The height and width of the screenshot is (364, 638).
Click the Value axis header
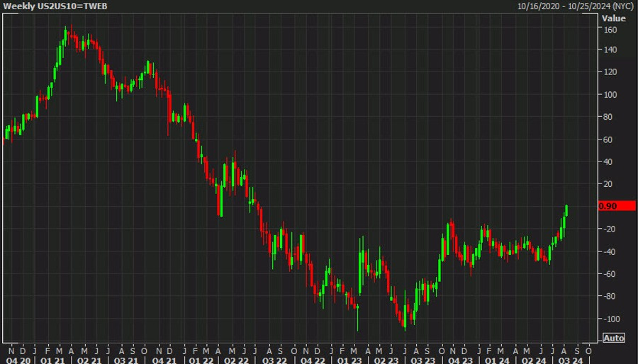click(614, 18)
